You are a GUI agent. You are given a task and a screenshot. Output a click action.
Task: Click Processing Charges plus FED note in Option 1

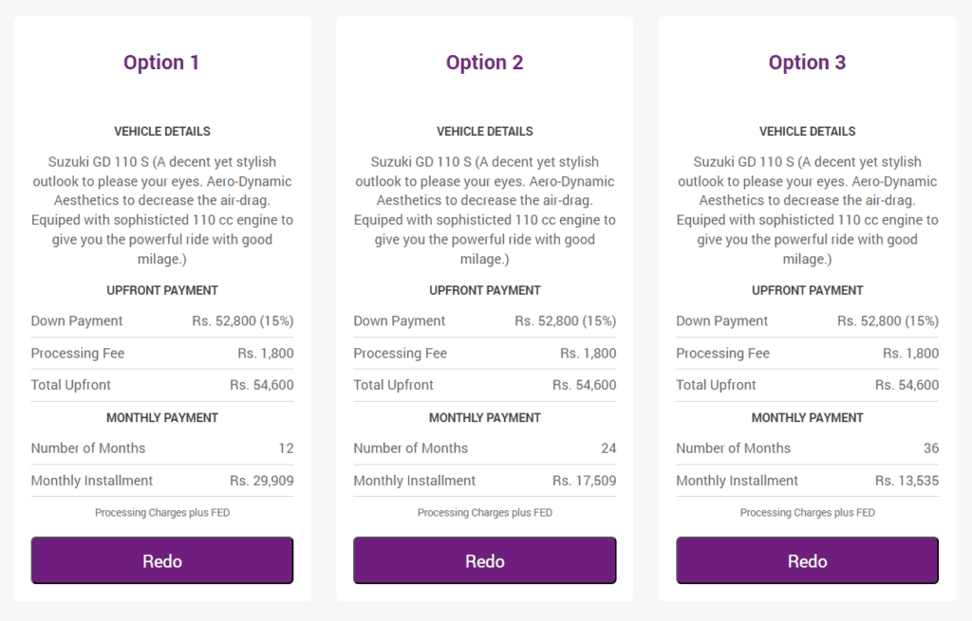click(x=162, y=513)
